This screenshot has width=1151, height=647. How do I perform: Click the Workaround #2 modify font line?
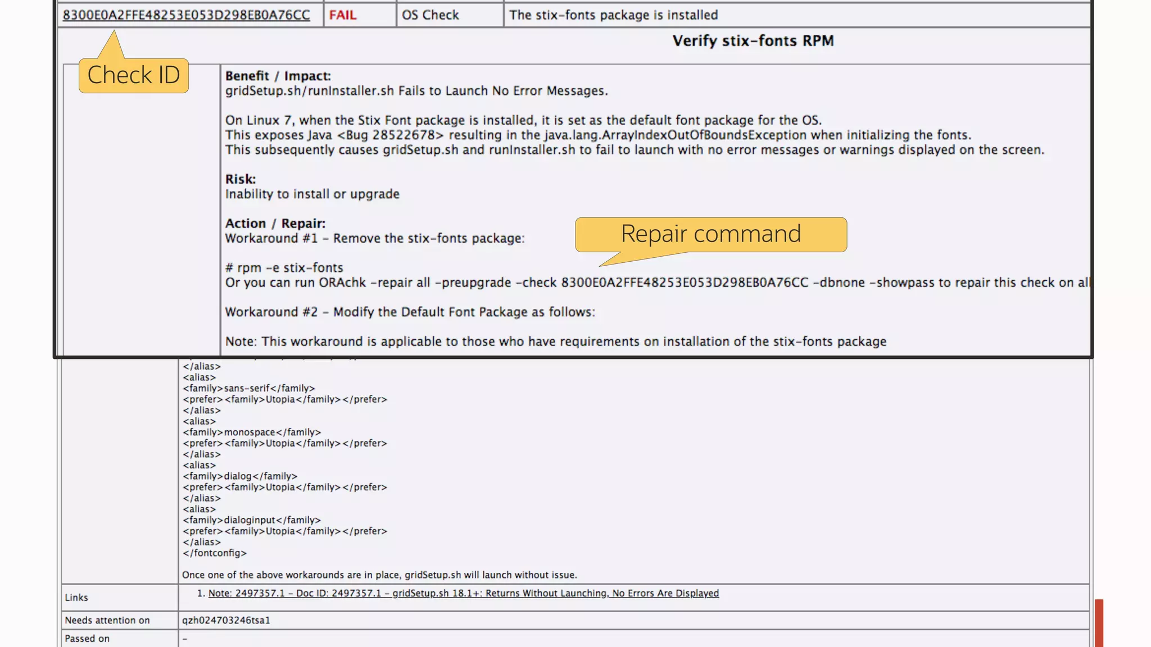click(x=410, y=312)
